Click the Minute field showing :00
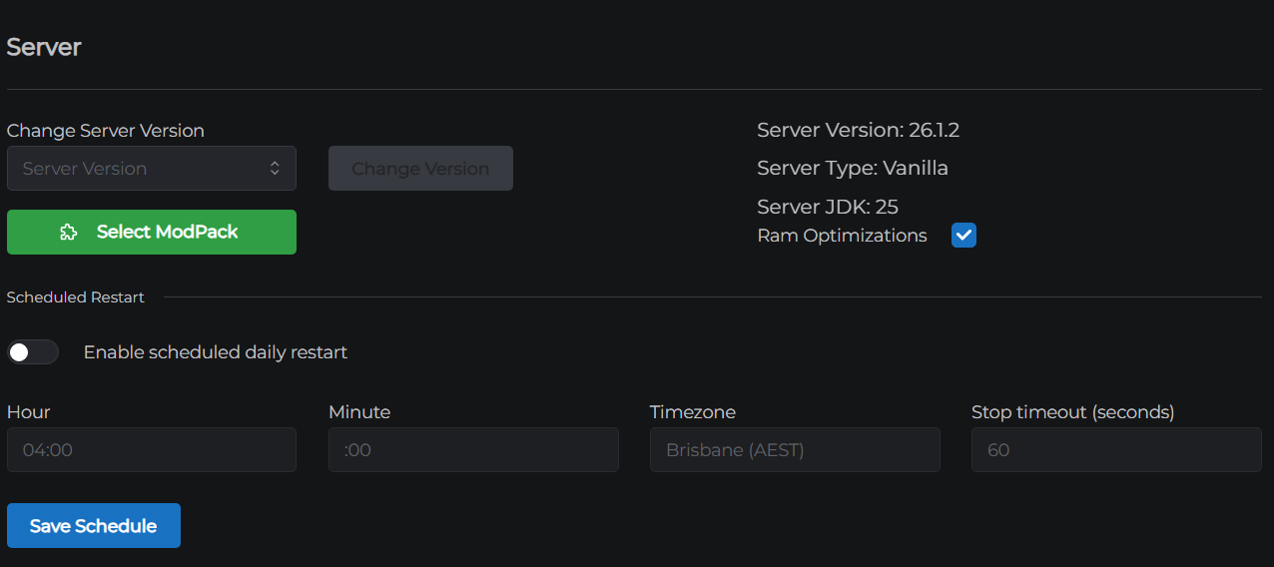This screenshot has height=567, width=1274. coord(473,450)
